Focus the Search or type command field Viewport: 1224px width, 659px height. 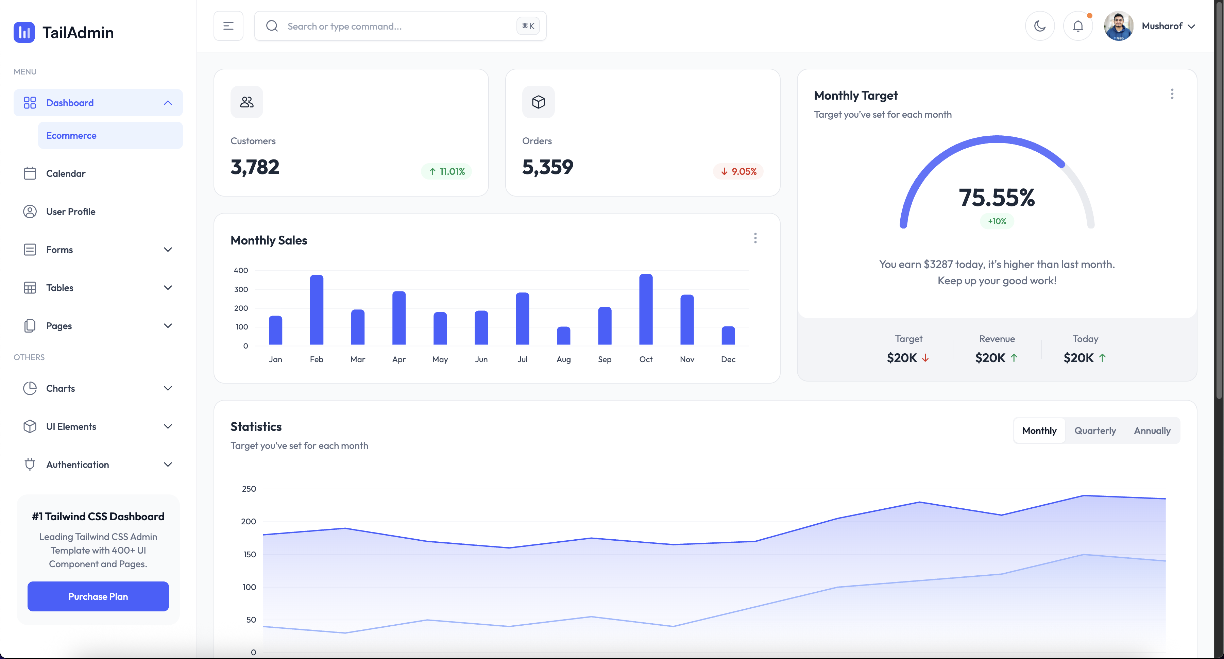click(x=401, y=26)
